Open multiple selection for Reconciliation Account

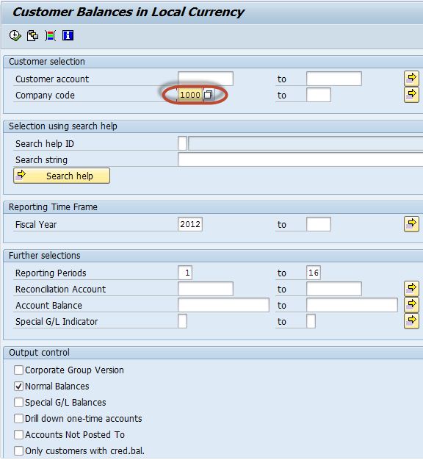pos(411,289)
